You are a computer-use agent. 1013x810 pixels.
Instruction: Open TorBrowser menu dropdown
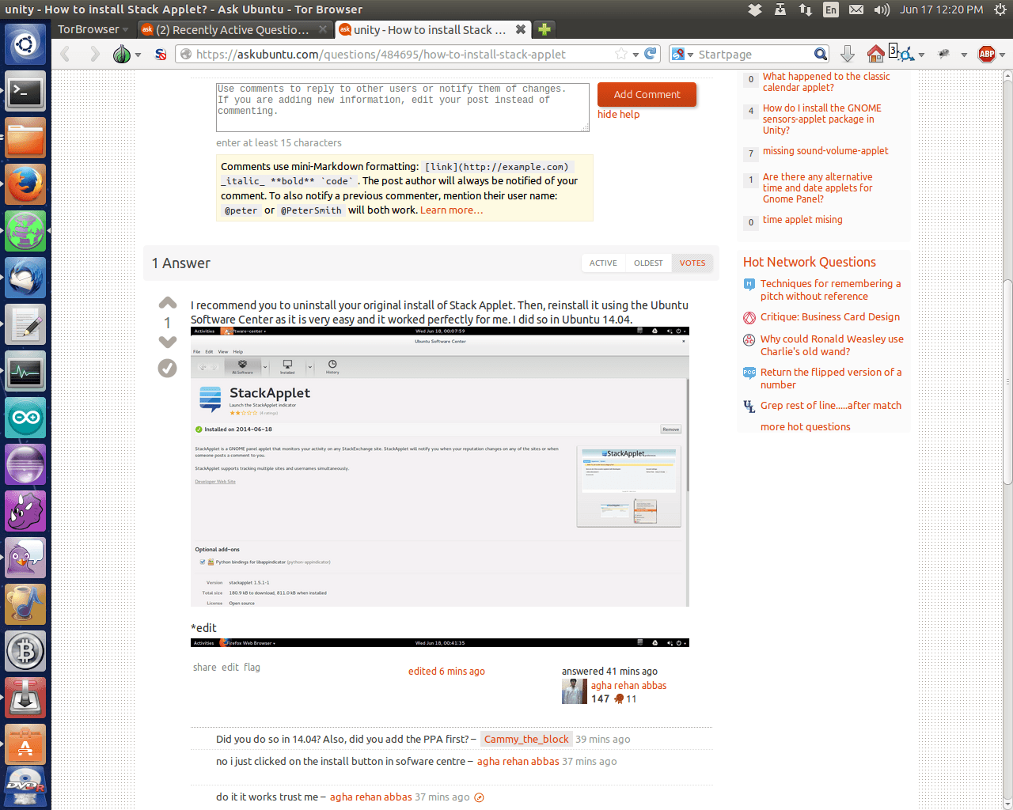(93, 29)
